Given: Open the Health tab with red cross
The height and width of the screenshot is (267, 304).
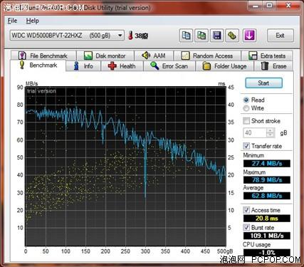Looking at the screenshot, I should coord(122,66).
